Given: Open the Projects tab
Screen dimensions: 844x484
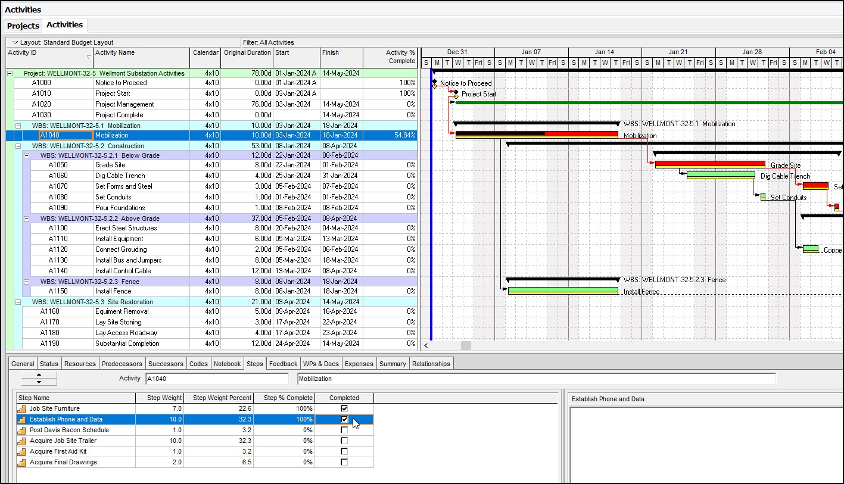Looking at the screenshot, I should 23,26.
